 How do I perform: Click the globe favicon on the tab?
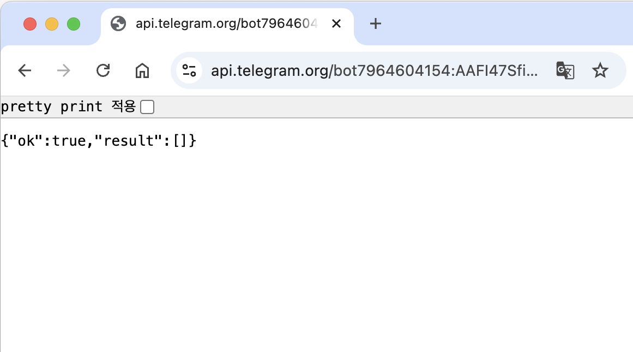click(118, 24)
